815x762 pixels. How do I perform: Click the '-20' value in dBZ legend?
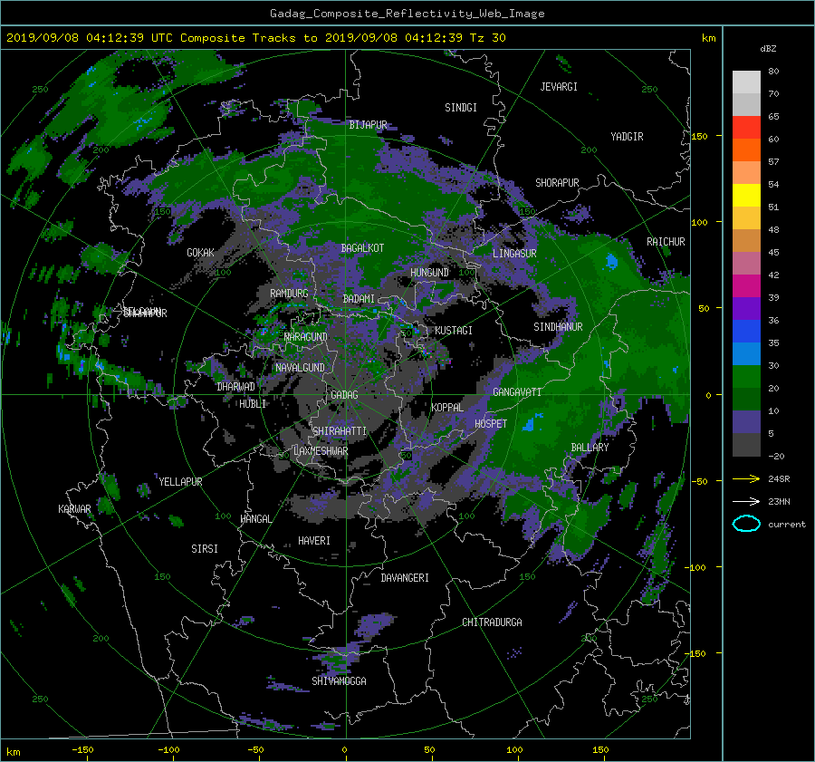point(776,456)
